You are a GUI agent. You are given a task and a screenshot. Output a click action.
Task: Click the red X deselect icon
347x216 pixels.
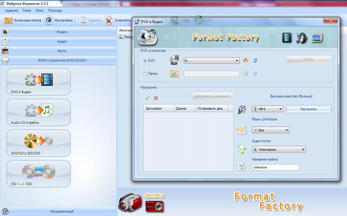tap(156, 98)
